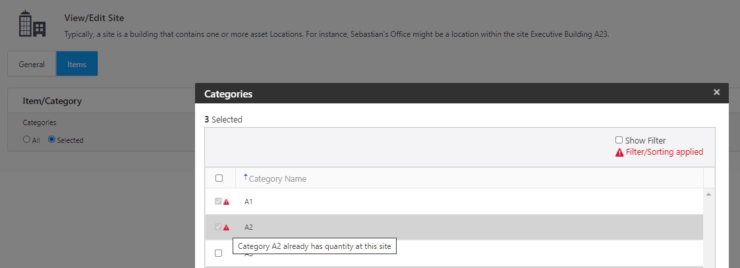The height and width of the screenshot is (268, 740).
Task: Select the A1 category row
Action: tap(461, 202)
